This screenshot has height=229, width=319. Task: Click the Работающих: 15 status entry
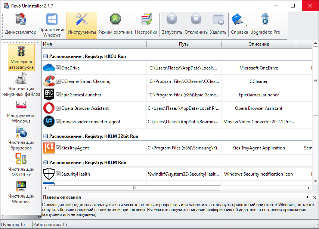click(50, 224)
